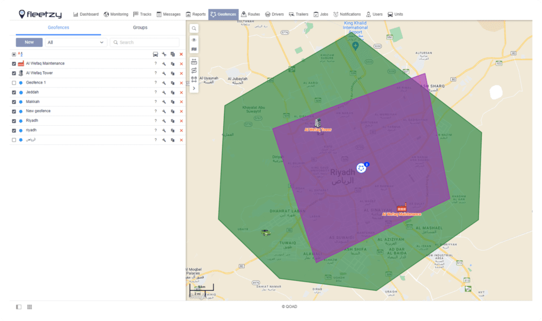Delete the Al Wefaq Maintenance geofence
Screen dimensions: 542x321
[181, 63]
